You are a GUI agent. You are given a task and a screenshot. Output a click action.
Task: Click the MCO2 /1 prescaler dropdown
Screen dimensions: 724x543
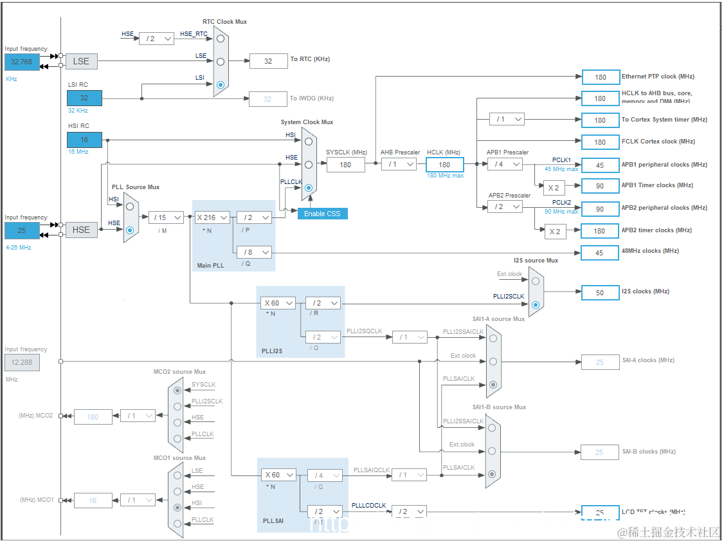point(138,416)
